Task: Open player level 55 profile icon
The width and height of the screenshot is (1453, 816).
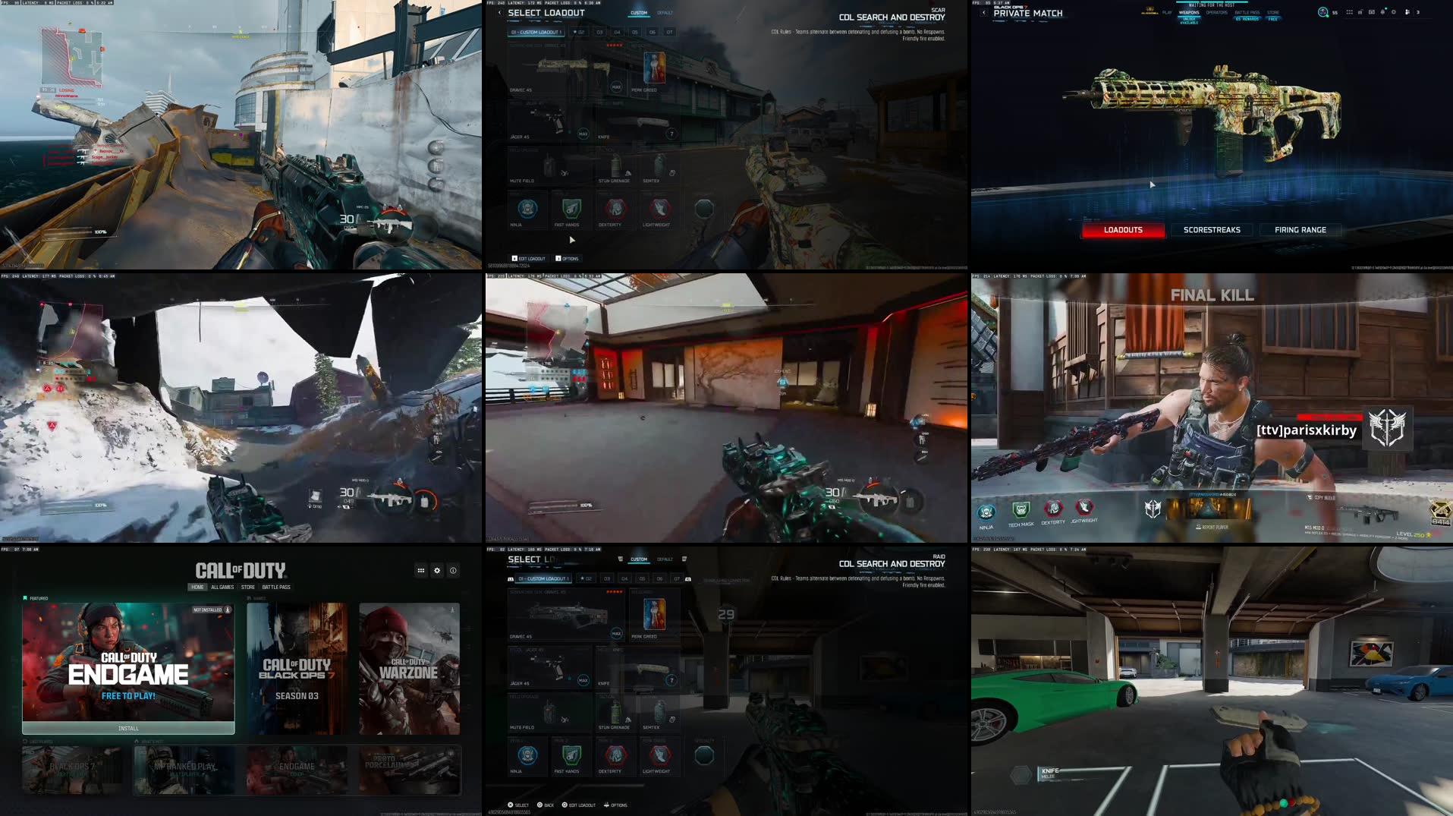Action: pos(1323,12)
